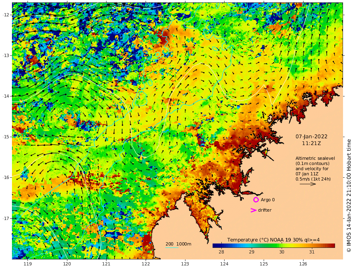This screenshot has width=351, height=271.
Task: Click the colorbar tick label '30'
Action: point(282,252)
